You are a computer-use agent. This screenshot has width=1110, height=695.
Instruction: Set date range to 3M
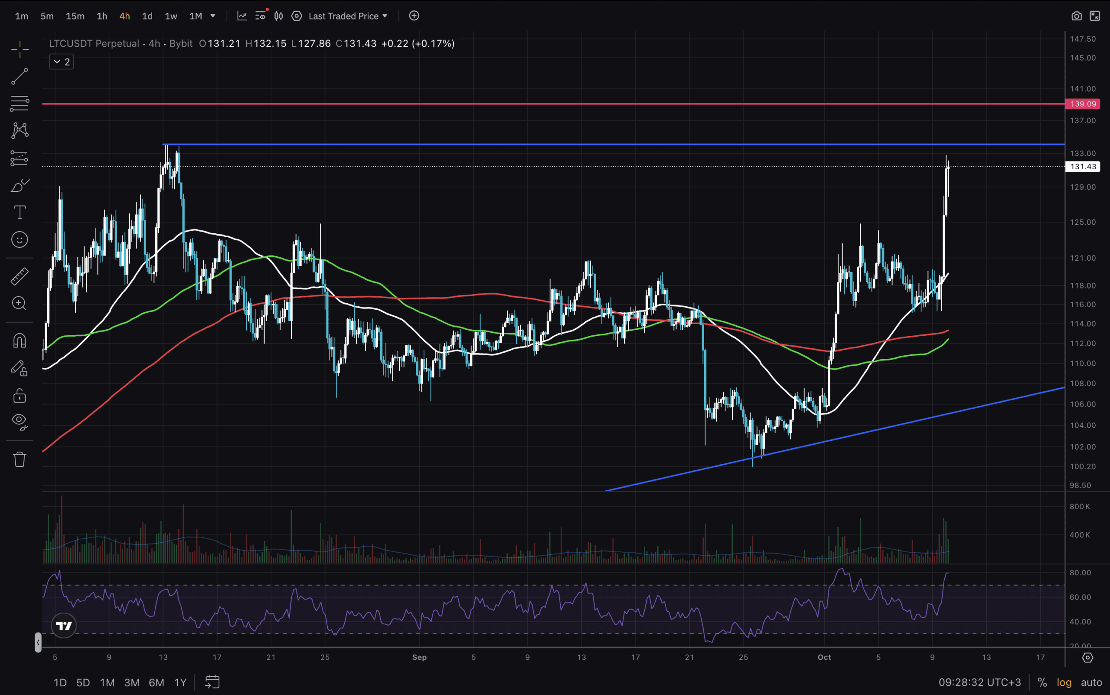pyautogui.click(x=132, y=682)
